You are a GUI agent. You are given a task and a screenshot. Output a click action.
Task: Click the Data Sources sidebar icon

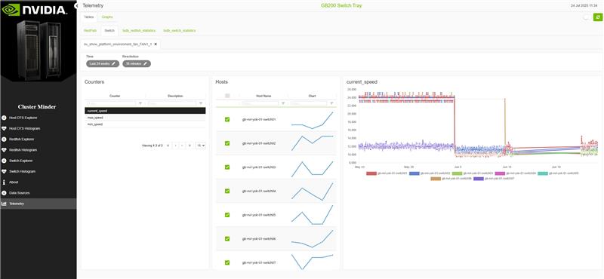(4, 193)
